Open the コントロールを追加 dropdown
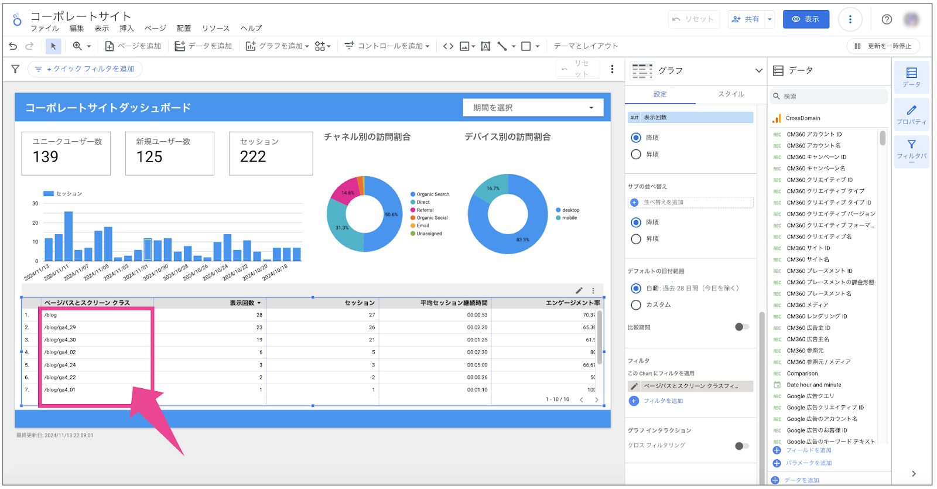The width and height of the screenshot is (937, 489). coord(387,46)
